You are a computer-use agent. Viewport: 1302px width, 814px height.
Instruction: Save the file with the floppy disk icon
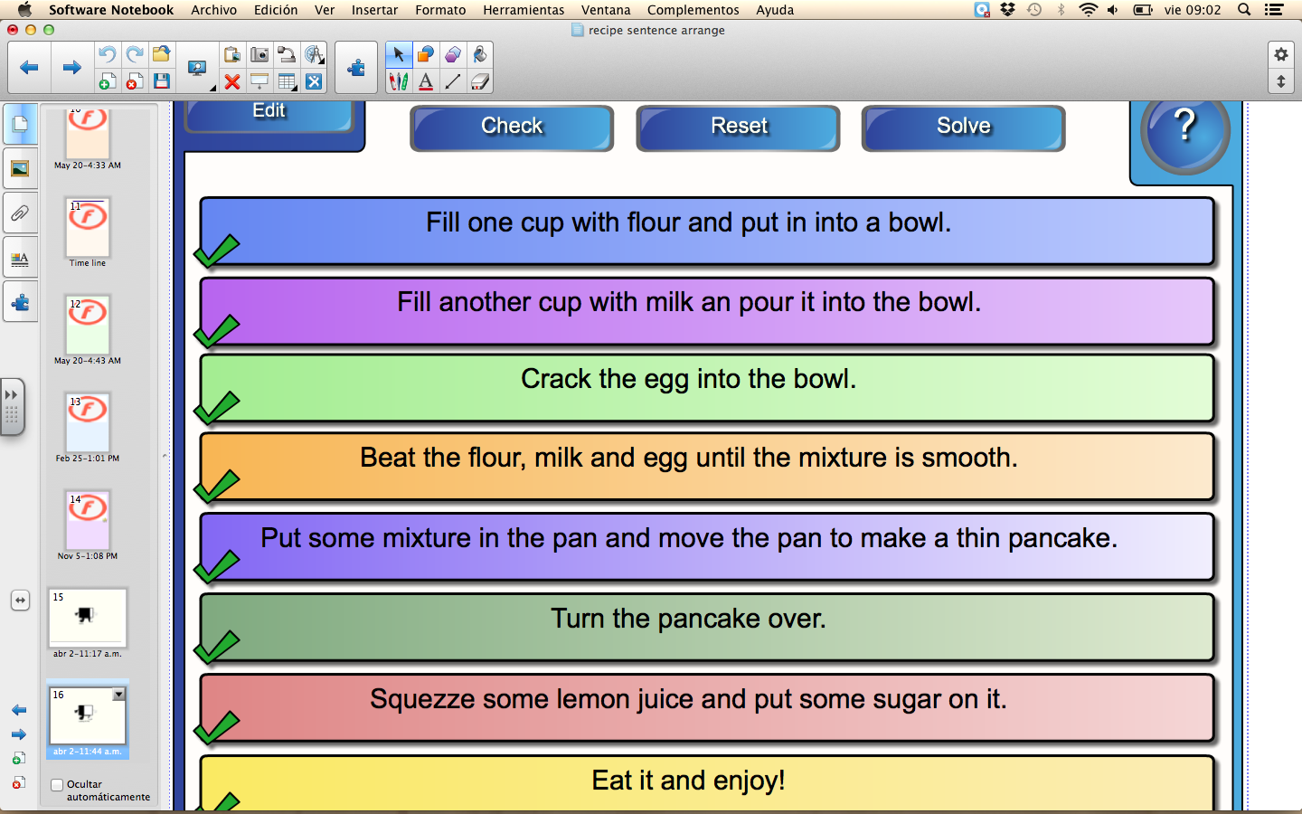(x=161, y=81)
